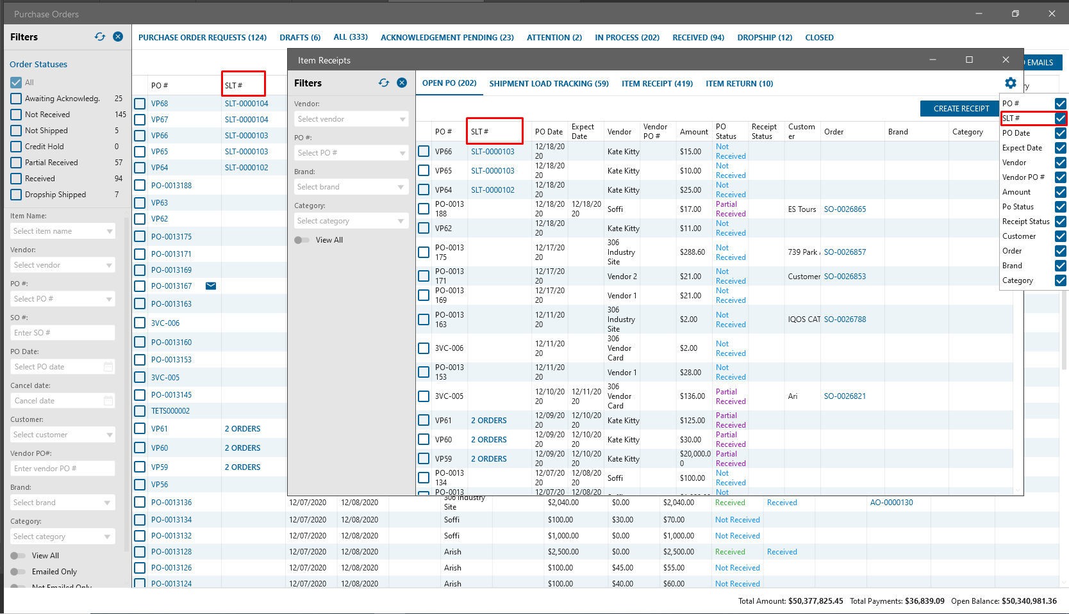Open column settings gear icon
1069x614 pixels.
tap(1010, 83)
